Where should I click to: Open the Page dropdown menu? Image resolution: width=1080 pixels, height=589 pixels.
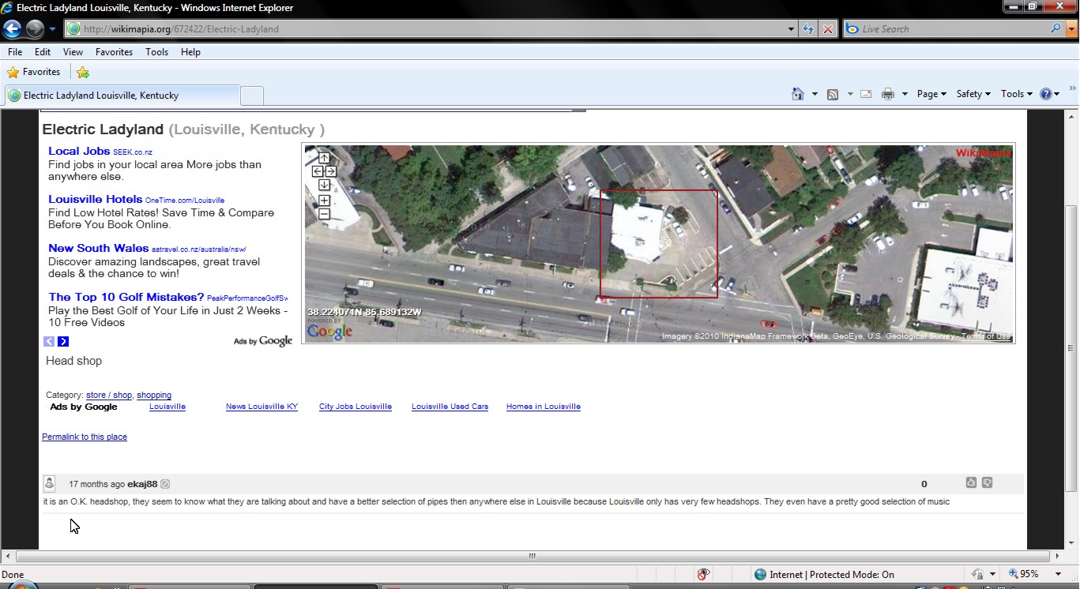pyautogui.click(x=931, y=94)
